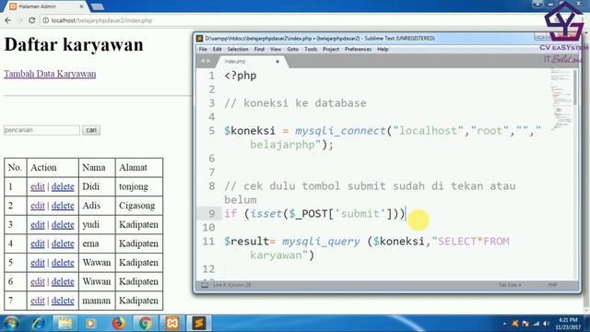Reload the page in Chrome

pos(32,20)
